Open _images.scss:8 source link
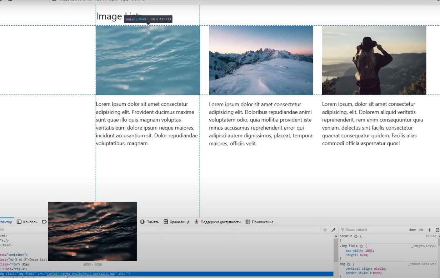 (x=424, y=246)
